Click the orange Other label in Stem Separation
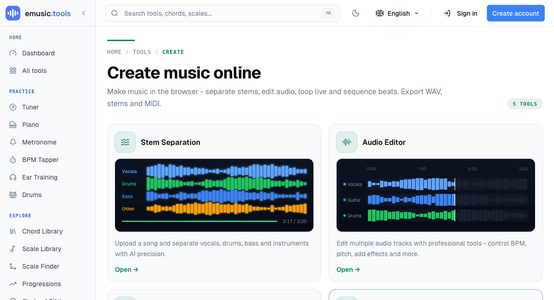This screenshot has height=300, width=554. coord(128,209)
